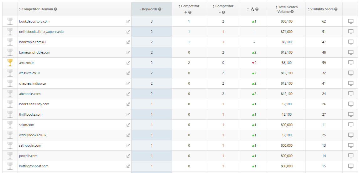Open external link icon for whsmith.co.uk

click(128, 73)
